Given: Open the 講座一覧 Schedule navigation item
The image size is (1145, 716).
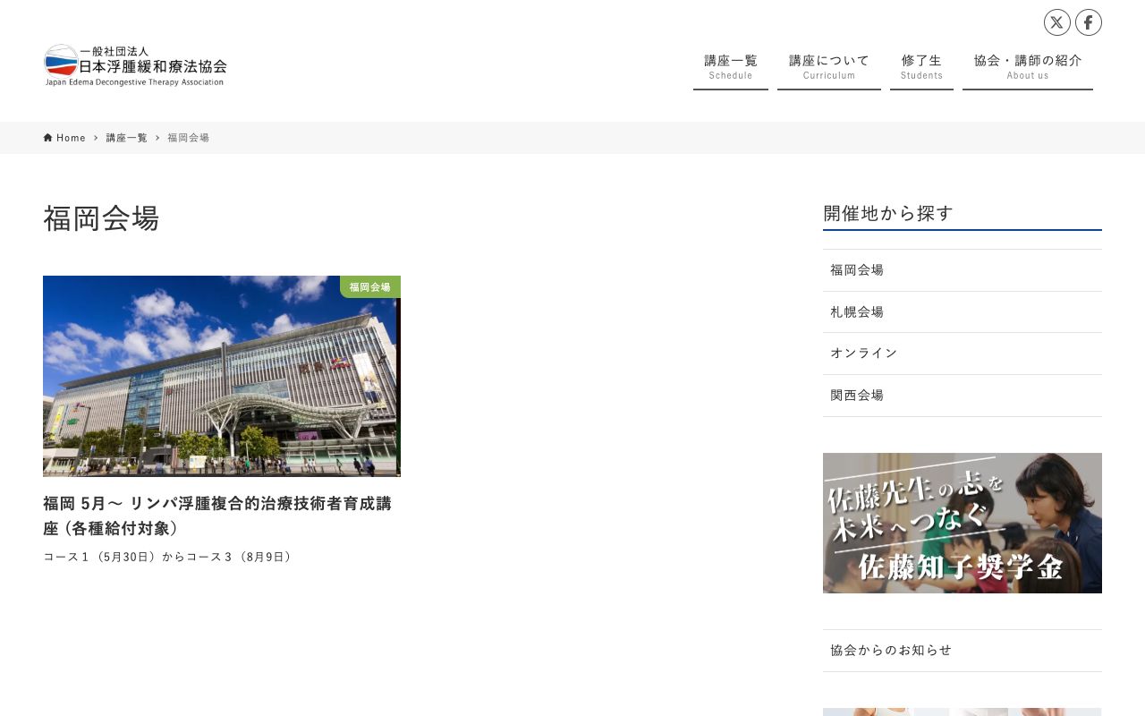Looking at the screenshot, I should click(x=730, y=64).
